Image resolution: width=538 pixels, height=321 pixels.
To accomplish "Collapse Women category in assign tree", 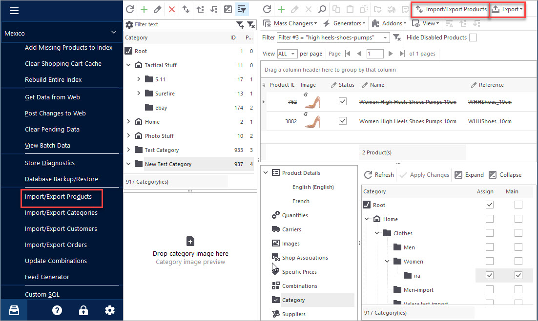I will [x=387, y=262].
